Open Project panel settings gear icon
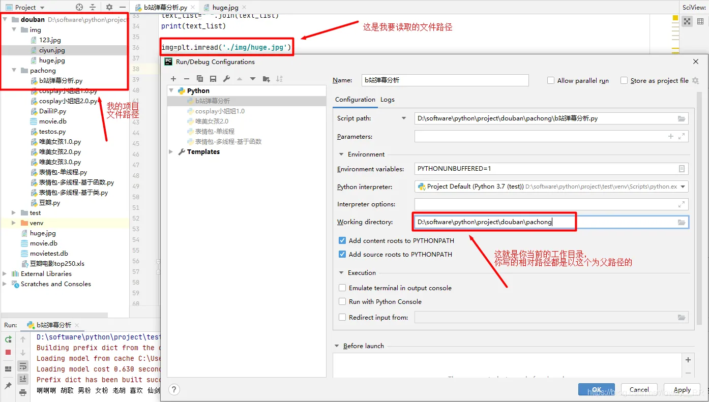 (x=109, y=7)
